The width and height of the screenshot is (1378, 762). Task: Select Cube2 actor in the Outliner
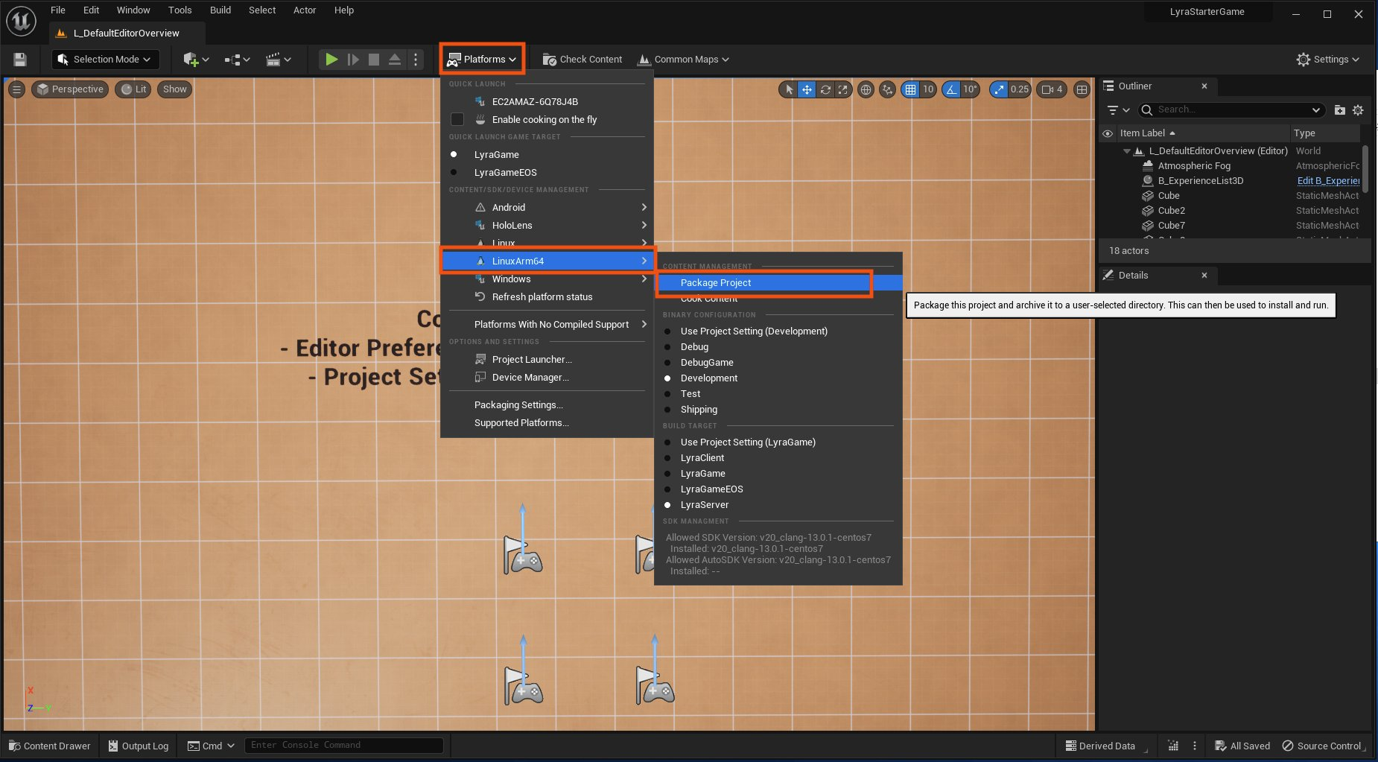tap(1171, 211)
